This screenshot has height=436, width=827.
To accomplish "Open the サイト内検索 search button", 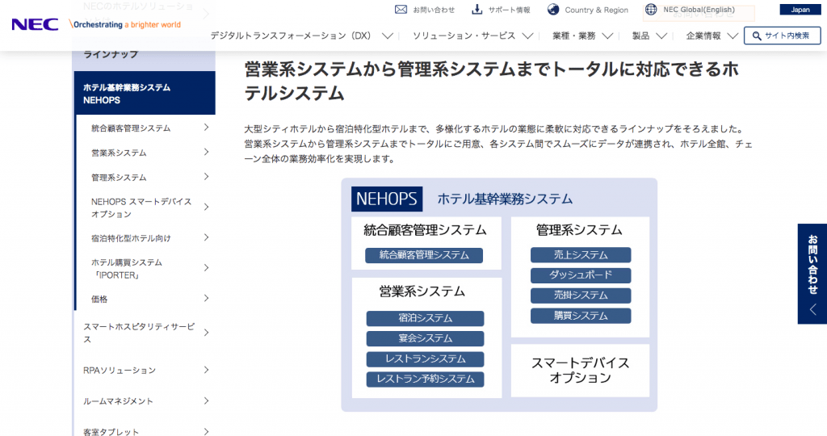I will coord(782,36).
